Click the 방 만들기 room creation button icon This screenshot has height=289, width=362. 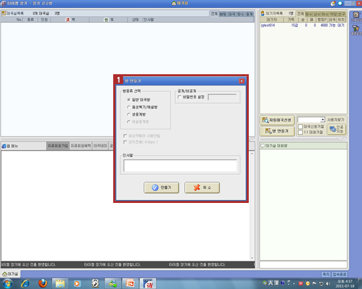click(x=268, y=131)
